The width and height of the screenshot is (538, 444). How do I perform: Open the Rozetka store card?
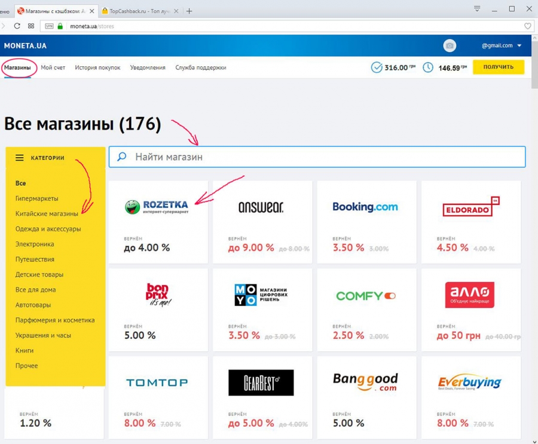[x=158, y=222]
